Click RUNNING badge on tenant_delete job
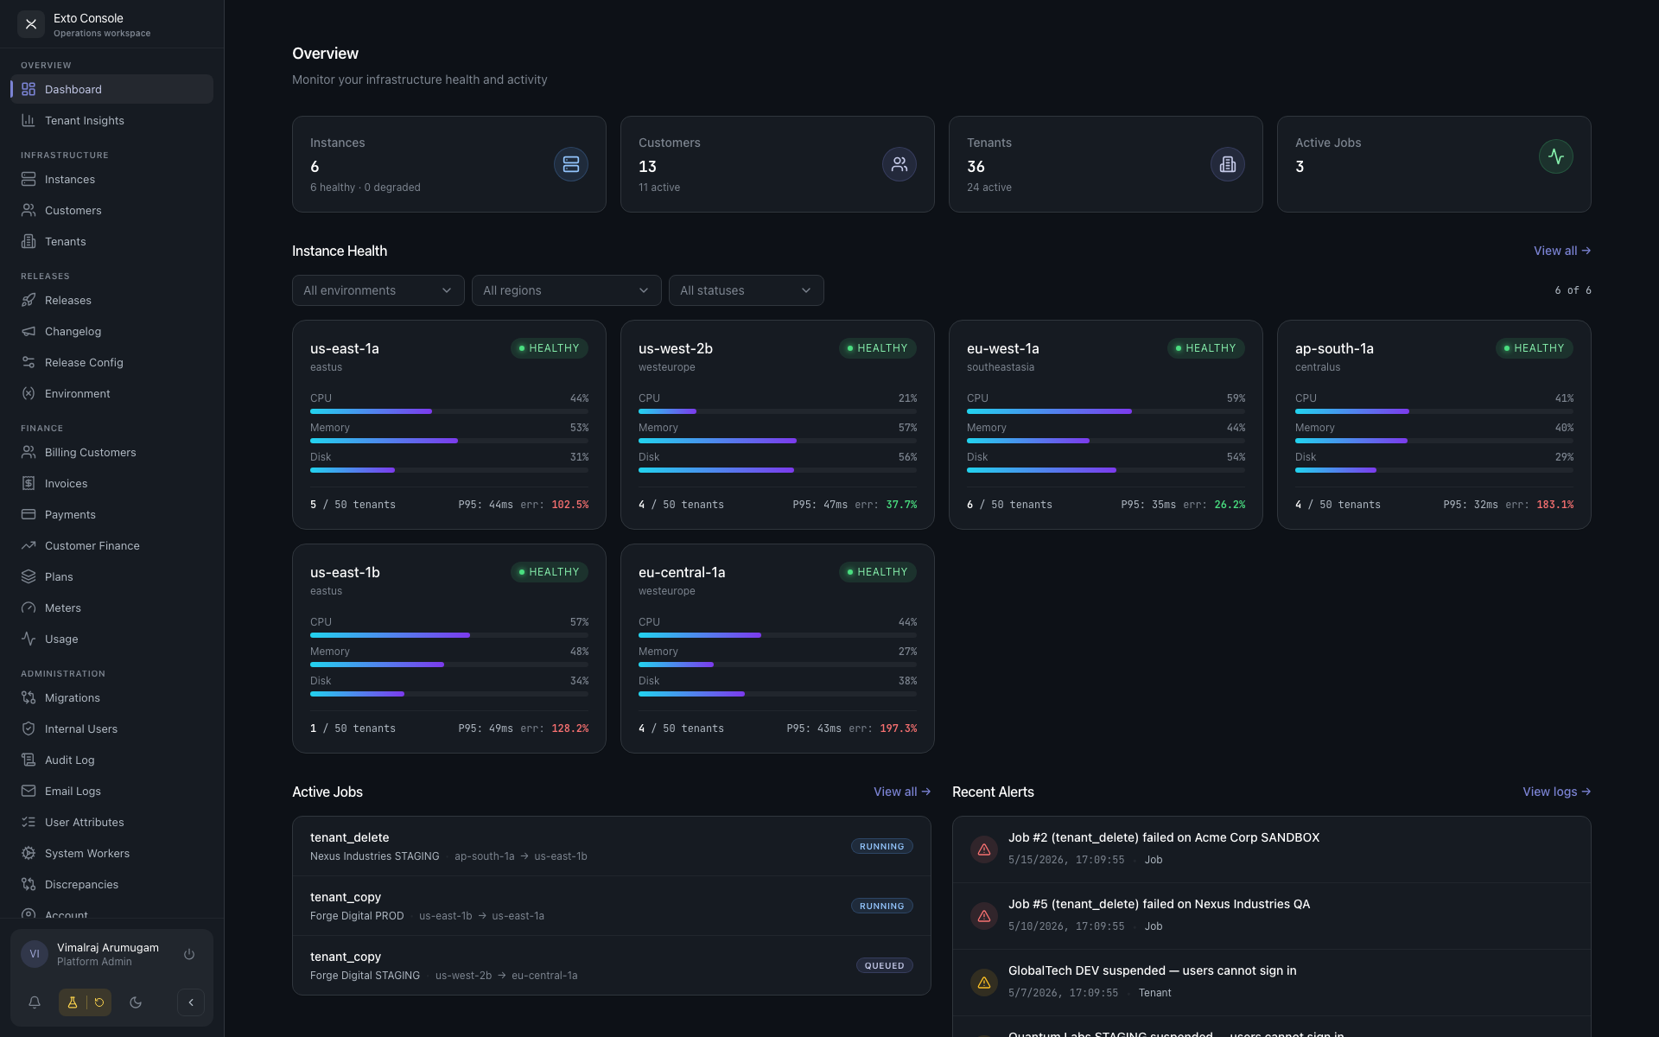 pos(882,847)
